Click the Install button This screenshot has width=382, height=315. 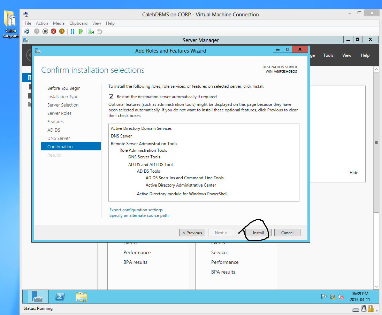click(258, 233)
